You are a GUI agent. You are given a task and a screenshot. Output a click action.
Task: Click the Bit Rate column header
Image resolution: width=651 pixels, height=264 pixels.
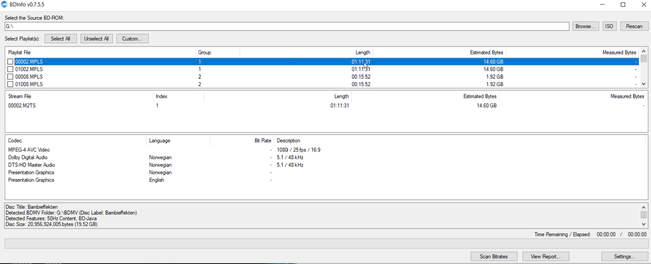coord(242,141)
